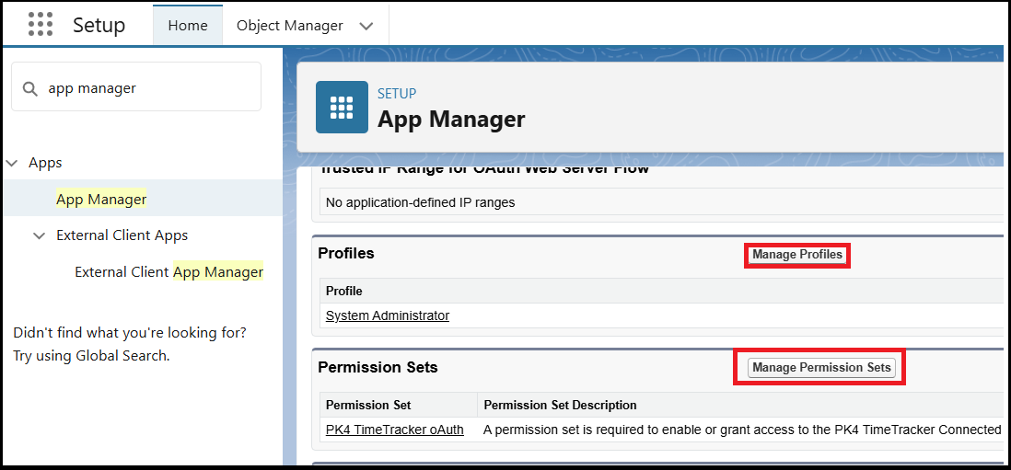Click "Didn't find what you're looking for?" text
Screen dimensions: 1011x470
pyautogui.click(x=130, y=334)
